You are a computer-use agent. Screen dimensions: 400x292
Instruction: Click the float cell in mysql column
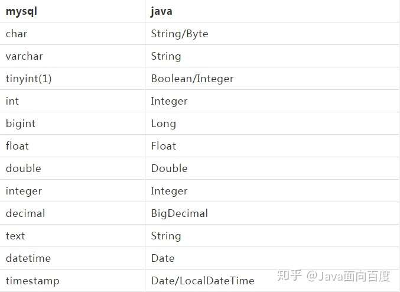pyautogui.click(x=17, y=146)
